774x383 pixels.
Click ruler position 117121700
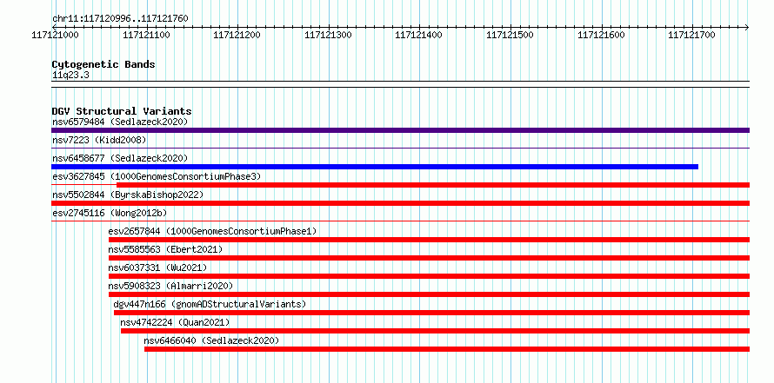[692, 35]
